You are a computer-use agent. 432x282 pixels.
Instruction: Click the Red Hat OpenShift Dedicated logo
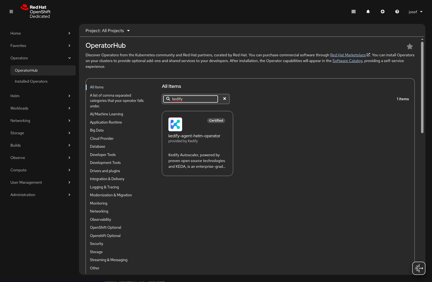pos(36,12)
